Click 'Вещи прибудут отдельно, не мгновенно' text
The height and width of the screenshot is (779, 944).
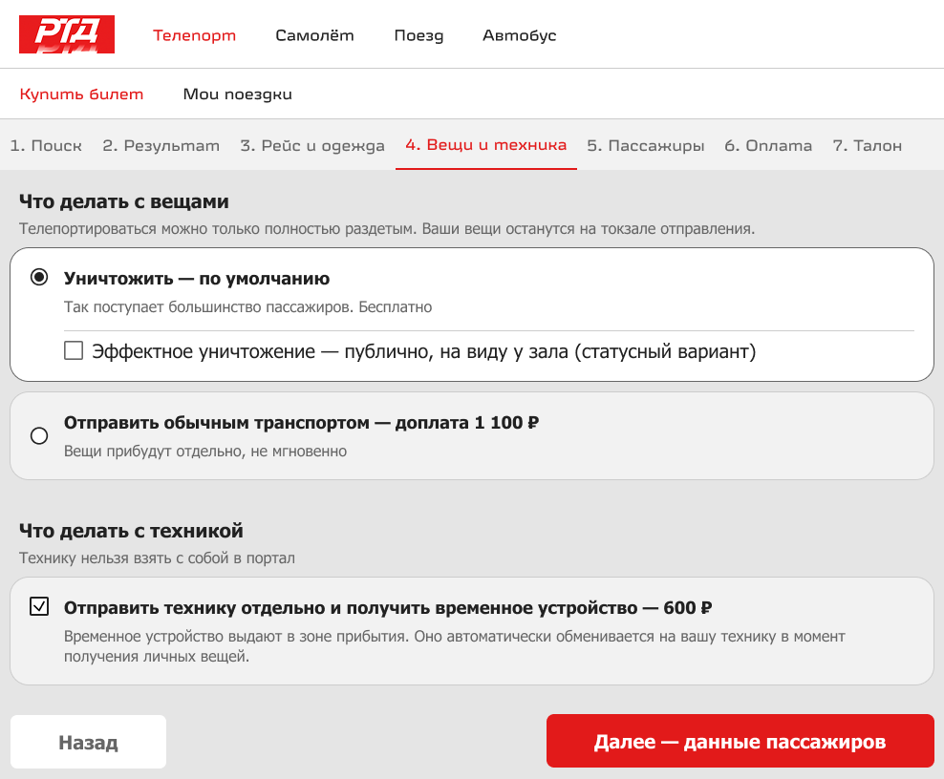tap(205, 452)
